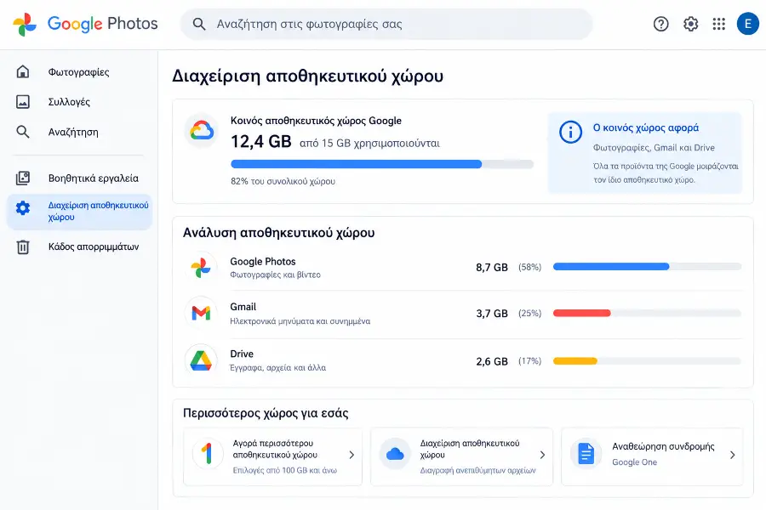Go to Φωτογραφίες in the sidebar
Screen dimensions: 766x510
coord(78,72)
